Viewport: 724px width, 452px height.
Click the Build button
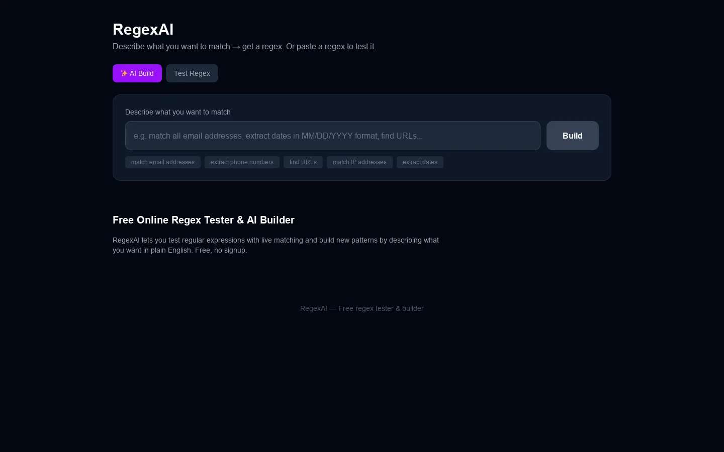[x=573, y=136]
